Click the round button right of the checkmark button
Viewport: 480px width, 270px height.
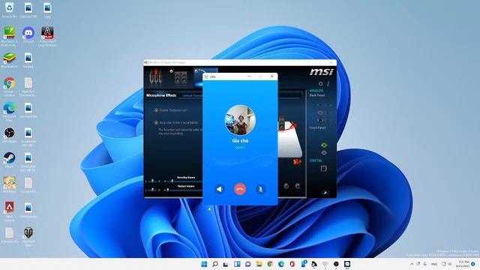pos(298,186)
